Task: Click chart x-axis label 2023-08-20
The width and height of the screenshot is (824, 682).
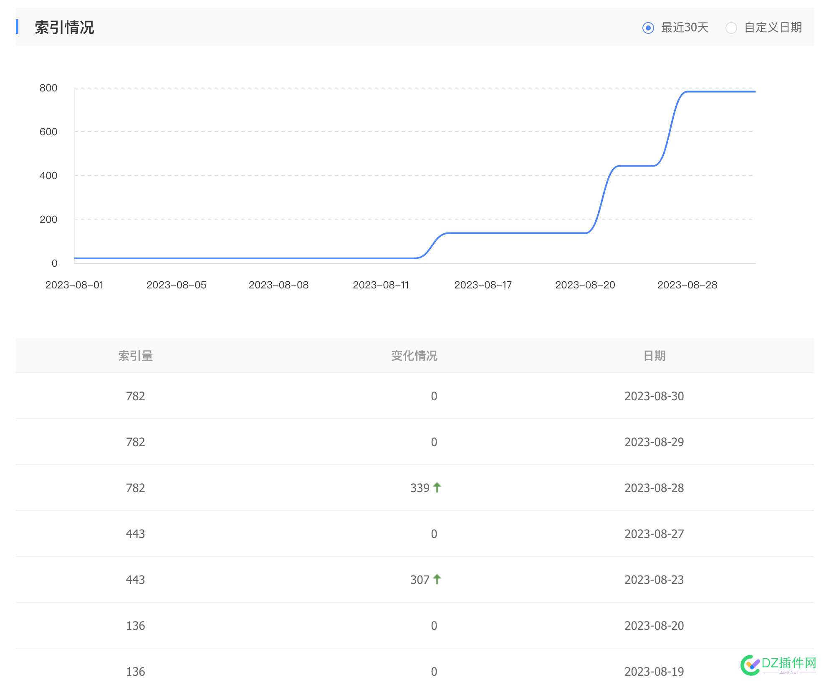Action: [x=585, y=285]
